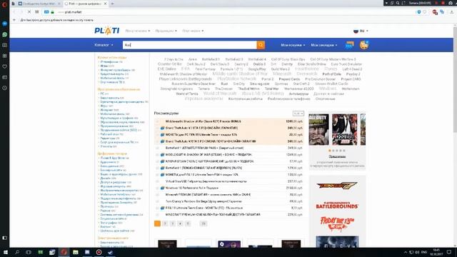Viewport: 457px width, 257px height.
Task: Expand the Мои покупки dropdown
Action: [293, 45]
